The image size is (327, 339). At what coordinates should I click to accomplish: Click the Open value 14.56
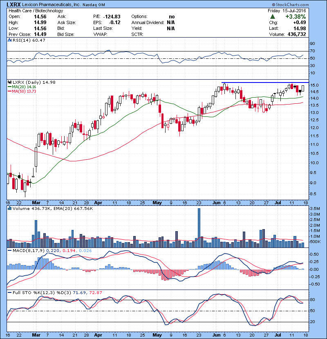tap(40, 17)
